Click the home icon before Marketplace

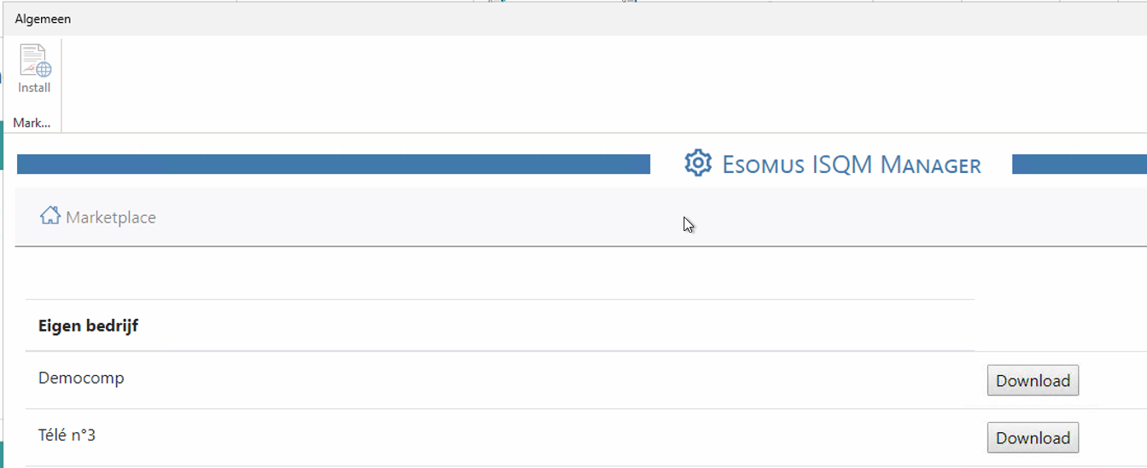click(x=50, y=216)
